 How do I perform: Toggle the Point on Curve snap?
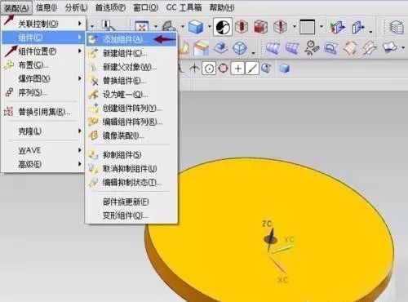click(252, 69)
